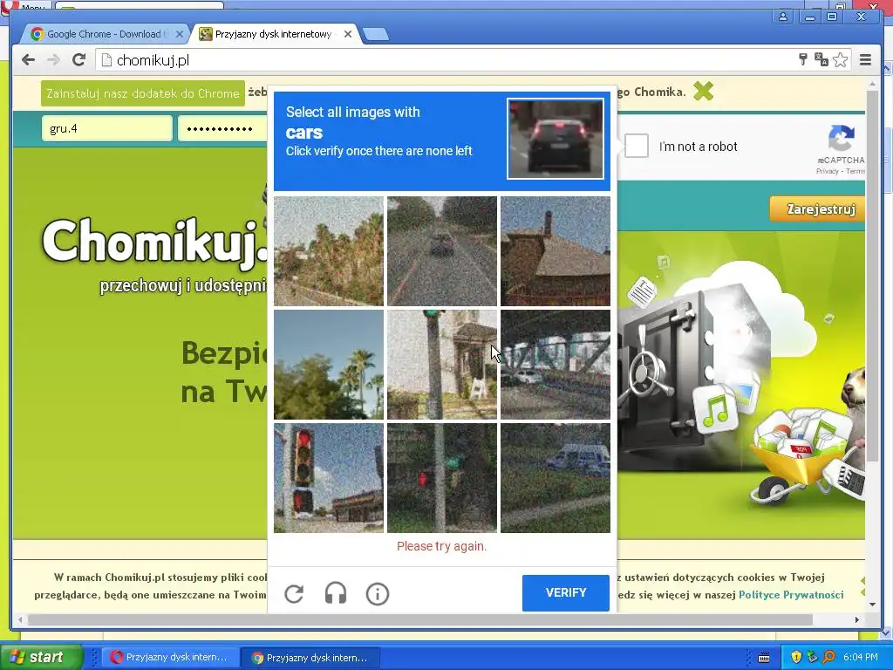
Task: Open the Polityce Prywatności link
Action: [790, 595]
